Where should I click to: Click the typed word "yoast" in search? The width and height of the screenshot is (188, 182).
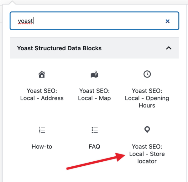25,21
